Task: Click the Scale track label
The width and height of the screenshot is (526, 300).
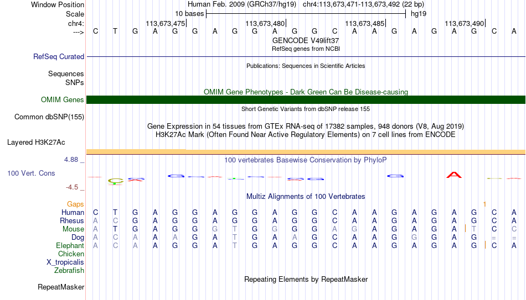Action: pos(75,14)
